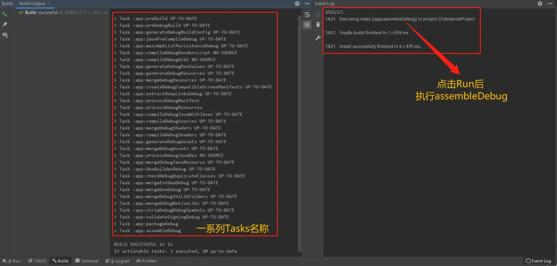Viewport: 557px width, 266px height.
Task: Expand Task :app:mainApkListPersistenceDebug entry
Action: [x=115, y=46]
